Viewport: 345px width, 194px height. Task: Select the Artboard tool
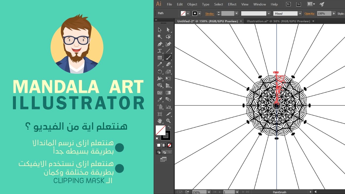pos(160,114)
